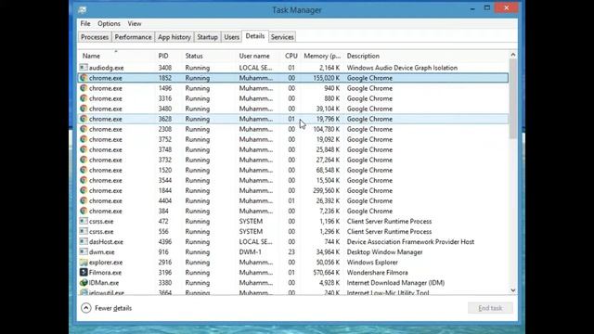Click the CPU value 23 for dwm.exe
Screen dimensions: 594x334
[291, 251]
